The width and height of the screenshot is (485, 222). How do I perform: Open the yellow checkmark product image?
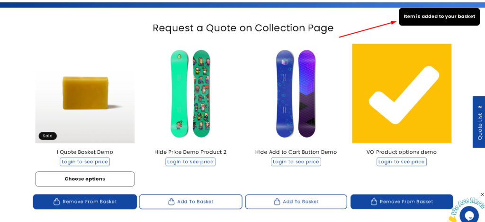pos(402,93)
